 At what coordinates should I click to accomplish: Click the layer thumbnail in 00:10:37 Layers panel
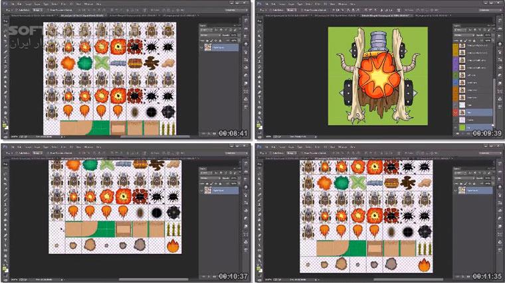click(x=208, y=190)
